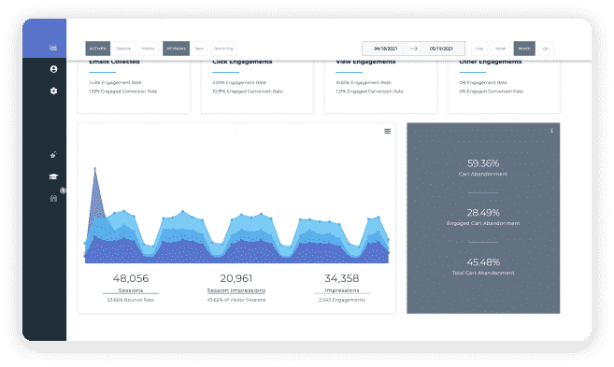Click the 34,358 impressions value

click(x=342, y=278)
